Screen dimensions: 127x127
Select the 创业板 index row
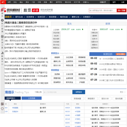point(56,36)
